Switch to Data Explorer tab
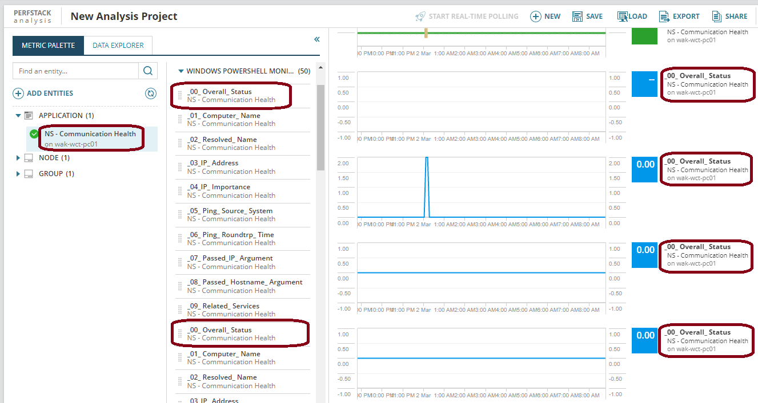The image size is (758, 403). point(118,46)
